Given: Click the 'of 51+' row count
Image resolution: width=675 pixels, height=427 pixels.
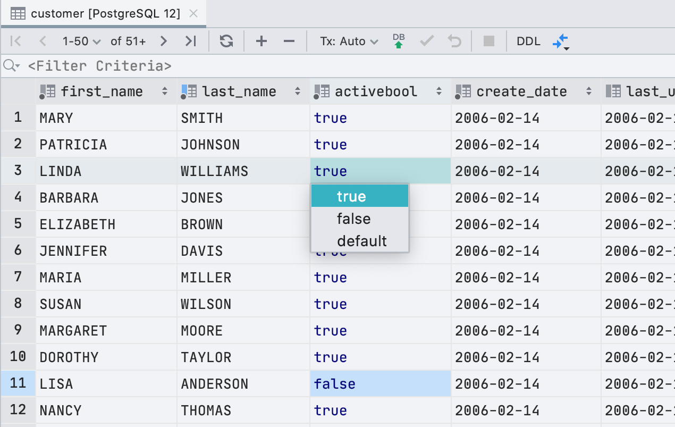Looking at the screenshot, I should [x=128, y=41].
